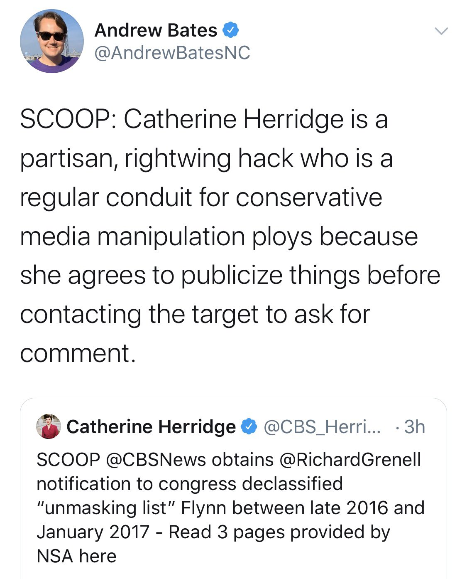
Task: Open Catherine Herridge's name in quoted tweet
Action: 151,426
